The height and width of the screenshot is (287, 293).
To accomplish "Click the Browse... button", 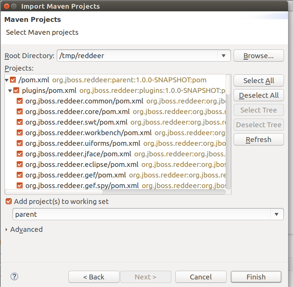I will (x=259, y=56).
